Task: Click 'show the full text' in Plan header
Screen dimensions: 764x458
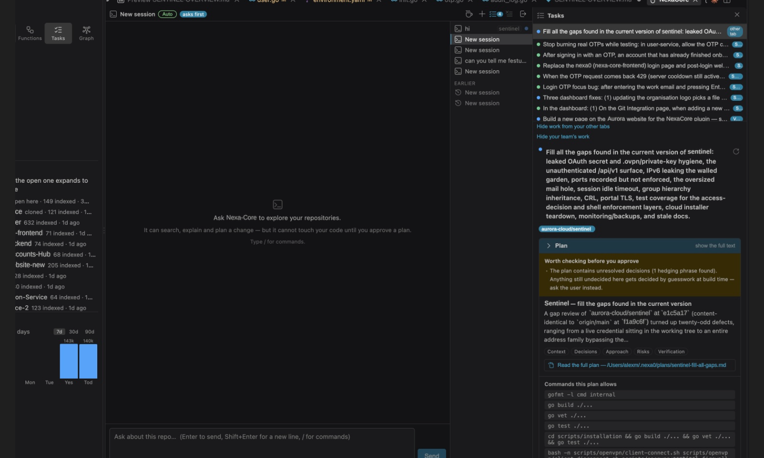Action: (x=715, y=246)
